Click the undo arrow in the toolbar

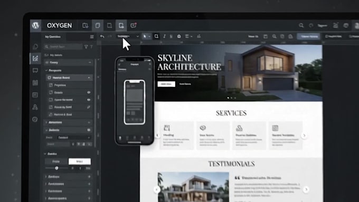(102, 36)
